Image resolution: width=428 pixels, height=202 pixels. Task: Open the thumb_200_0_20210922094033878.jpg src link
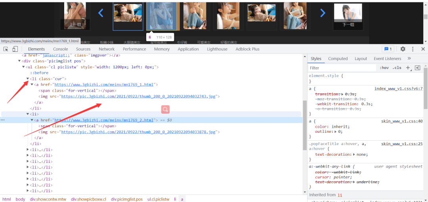[x=139, y=132]
